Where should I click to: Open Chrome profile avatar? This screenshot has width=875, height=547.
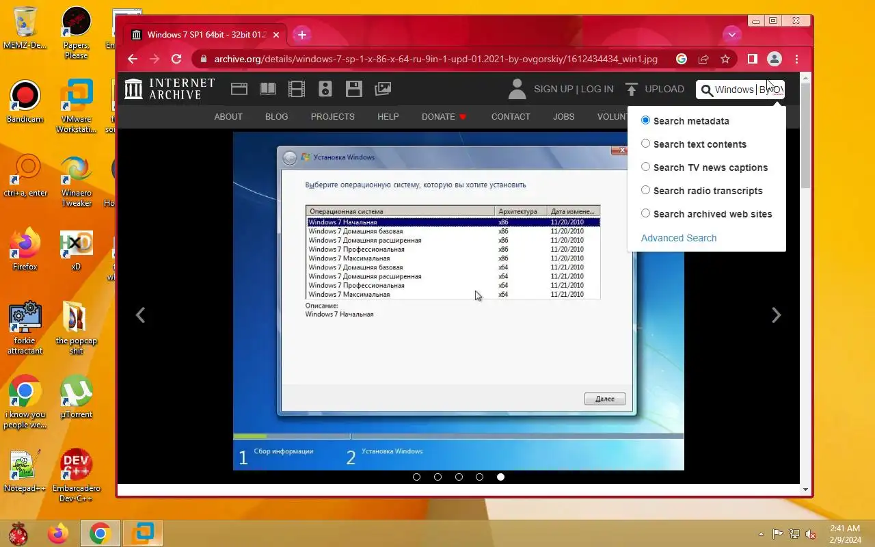pyautogui.click(x=775, y=59)
